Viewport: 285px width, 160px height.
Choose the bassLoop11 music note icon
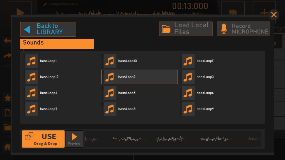(188, 61)
